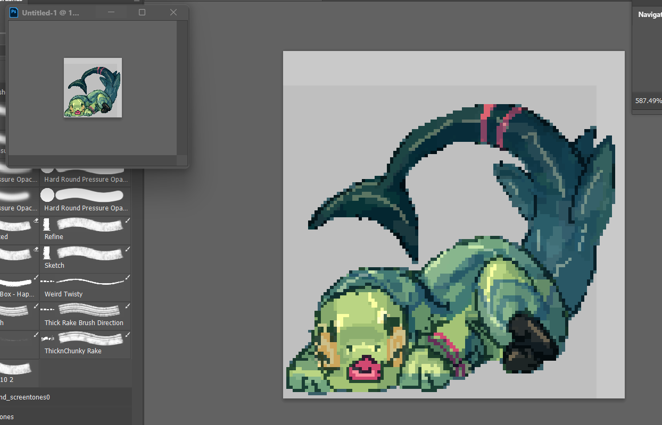Click the horizontal scrollbar of Untitled-1 window
The image size is (662, 425).
tap(93, 160)
